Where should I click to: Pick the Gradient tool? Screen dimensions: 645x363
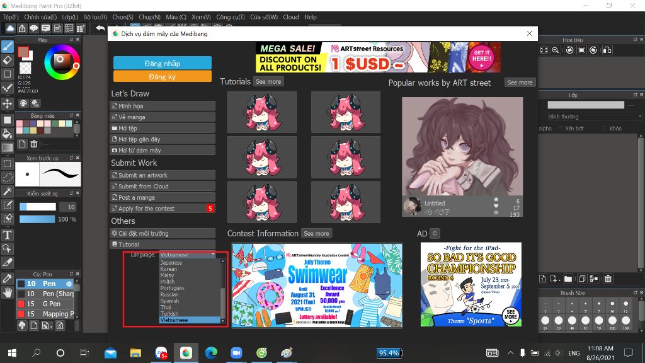(x=8, y=147)
